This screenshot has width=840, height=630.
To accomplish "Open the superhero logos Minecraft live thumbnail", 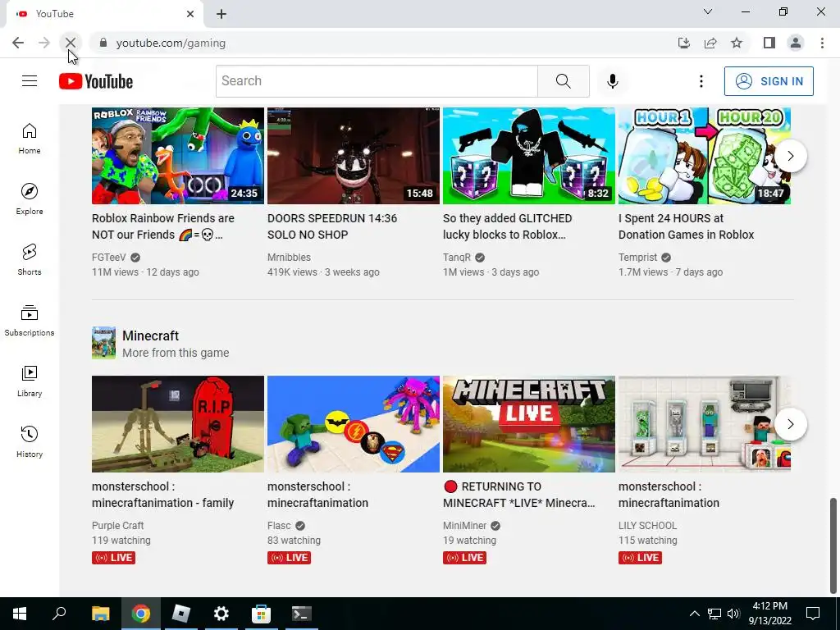I will coord(354,424).
